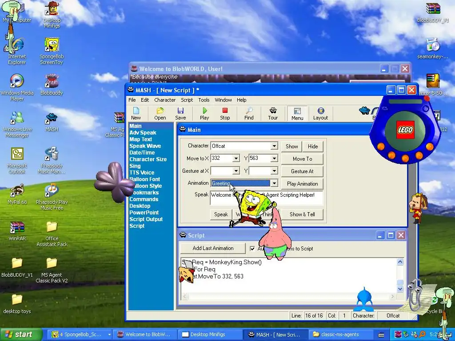
Task: Open the Move to X dropdown arrow
Action: pyautogui.click(x=236, y=159)
